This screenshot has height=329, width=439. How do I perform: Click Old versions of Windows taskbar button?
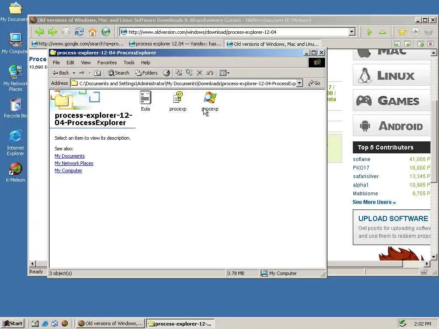110,324
